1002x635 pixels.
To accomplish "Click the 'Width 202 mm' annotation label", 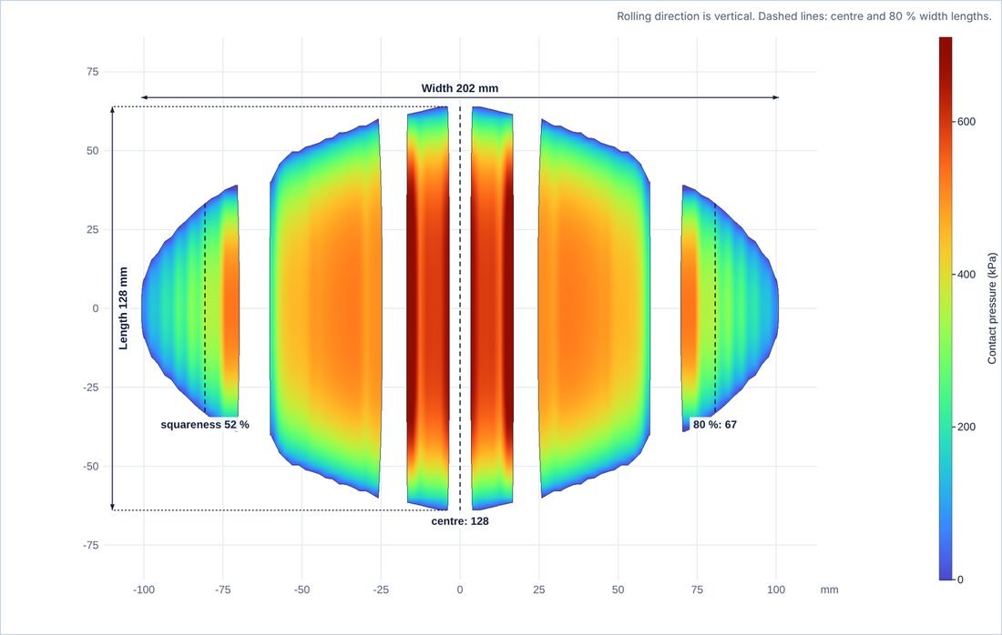I will [459, 88].
